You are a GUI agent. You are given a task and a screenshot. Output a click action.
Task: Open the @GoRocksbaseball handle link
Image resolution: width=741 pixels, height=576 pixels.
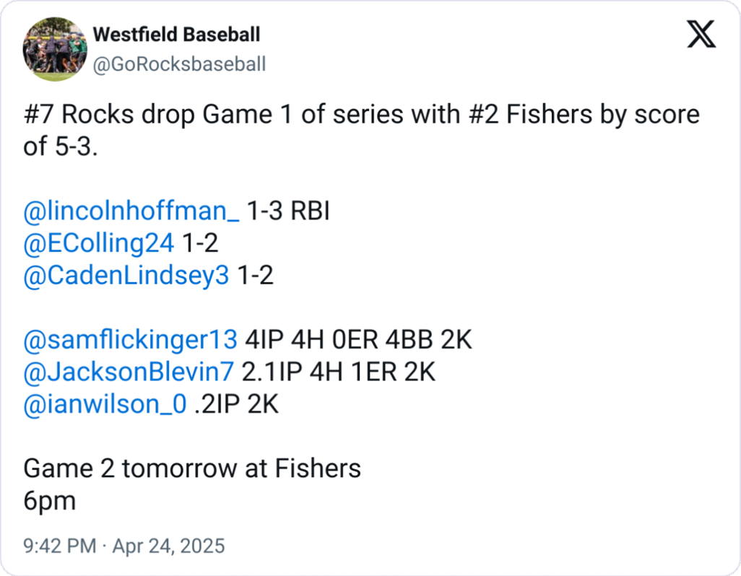click(x=179, y=64)
